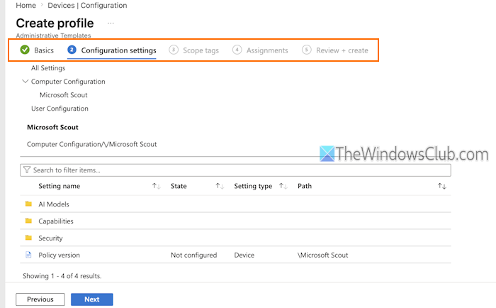Click the Security folder icon
Viewport: 496px width, 308px height.
28,238
